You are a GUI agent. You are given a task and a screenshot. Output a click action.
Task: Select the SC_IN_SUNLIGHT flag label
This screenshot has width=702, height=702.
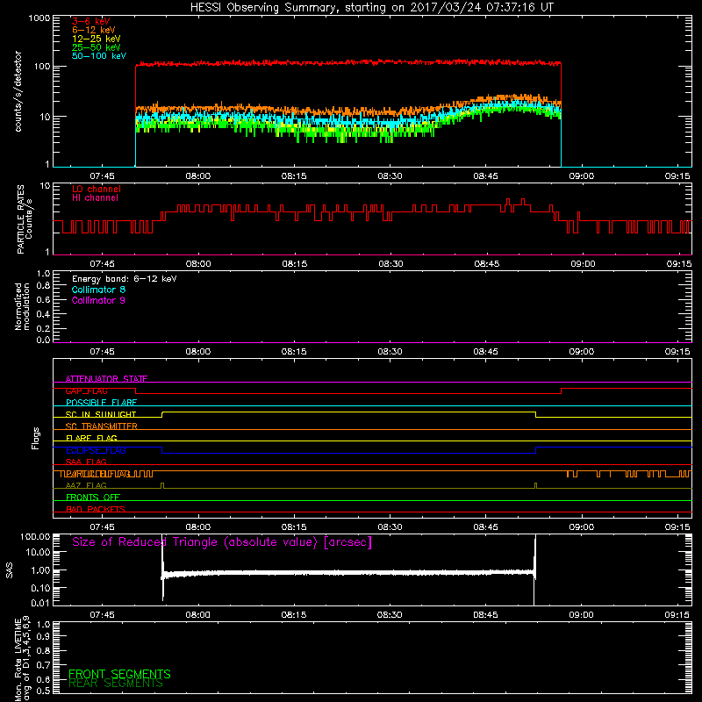pyautogui.click(x=101, y=414)
